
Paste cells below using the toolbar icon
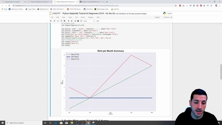[x=65, y=21]
